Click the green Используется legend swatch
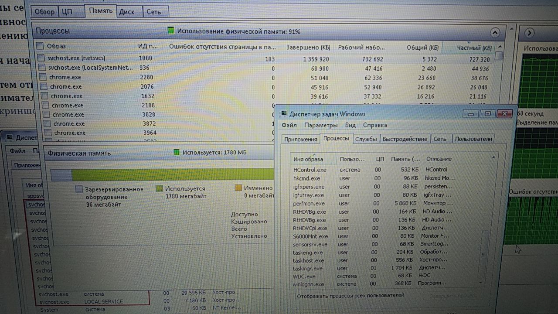 pyautogui.click(x=160, y=188)
